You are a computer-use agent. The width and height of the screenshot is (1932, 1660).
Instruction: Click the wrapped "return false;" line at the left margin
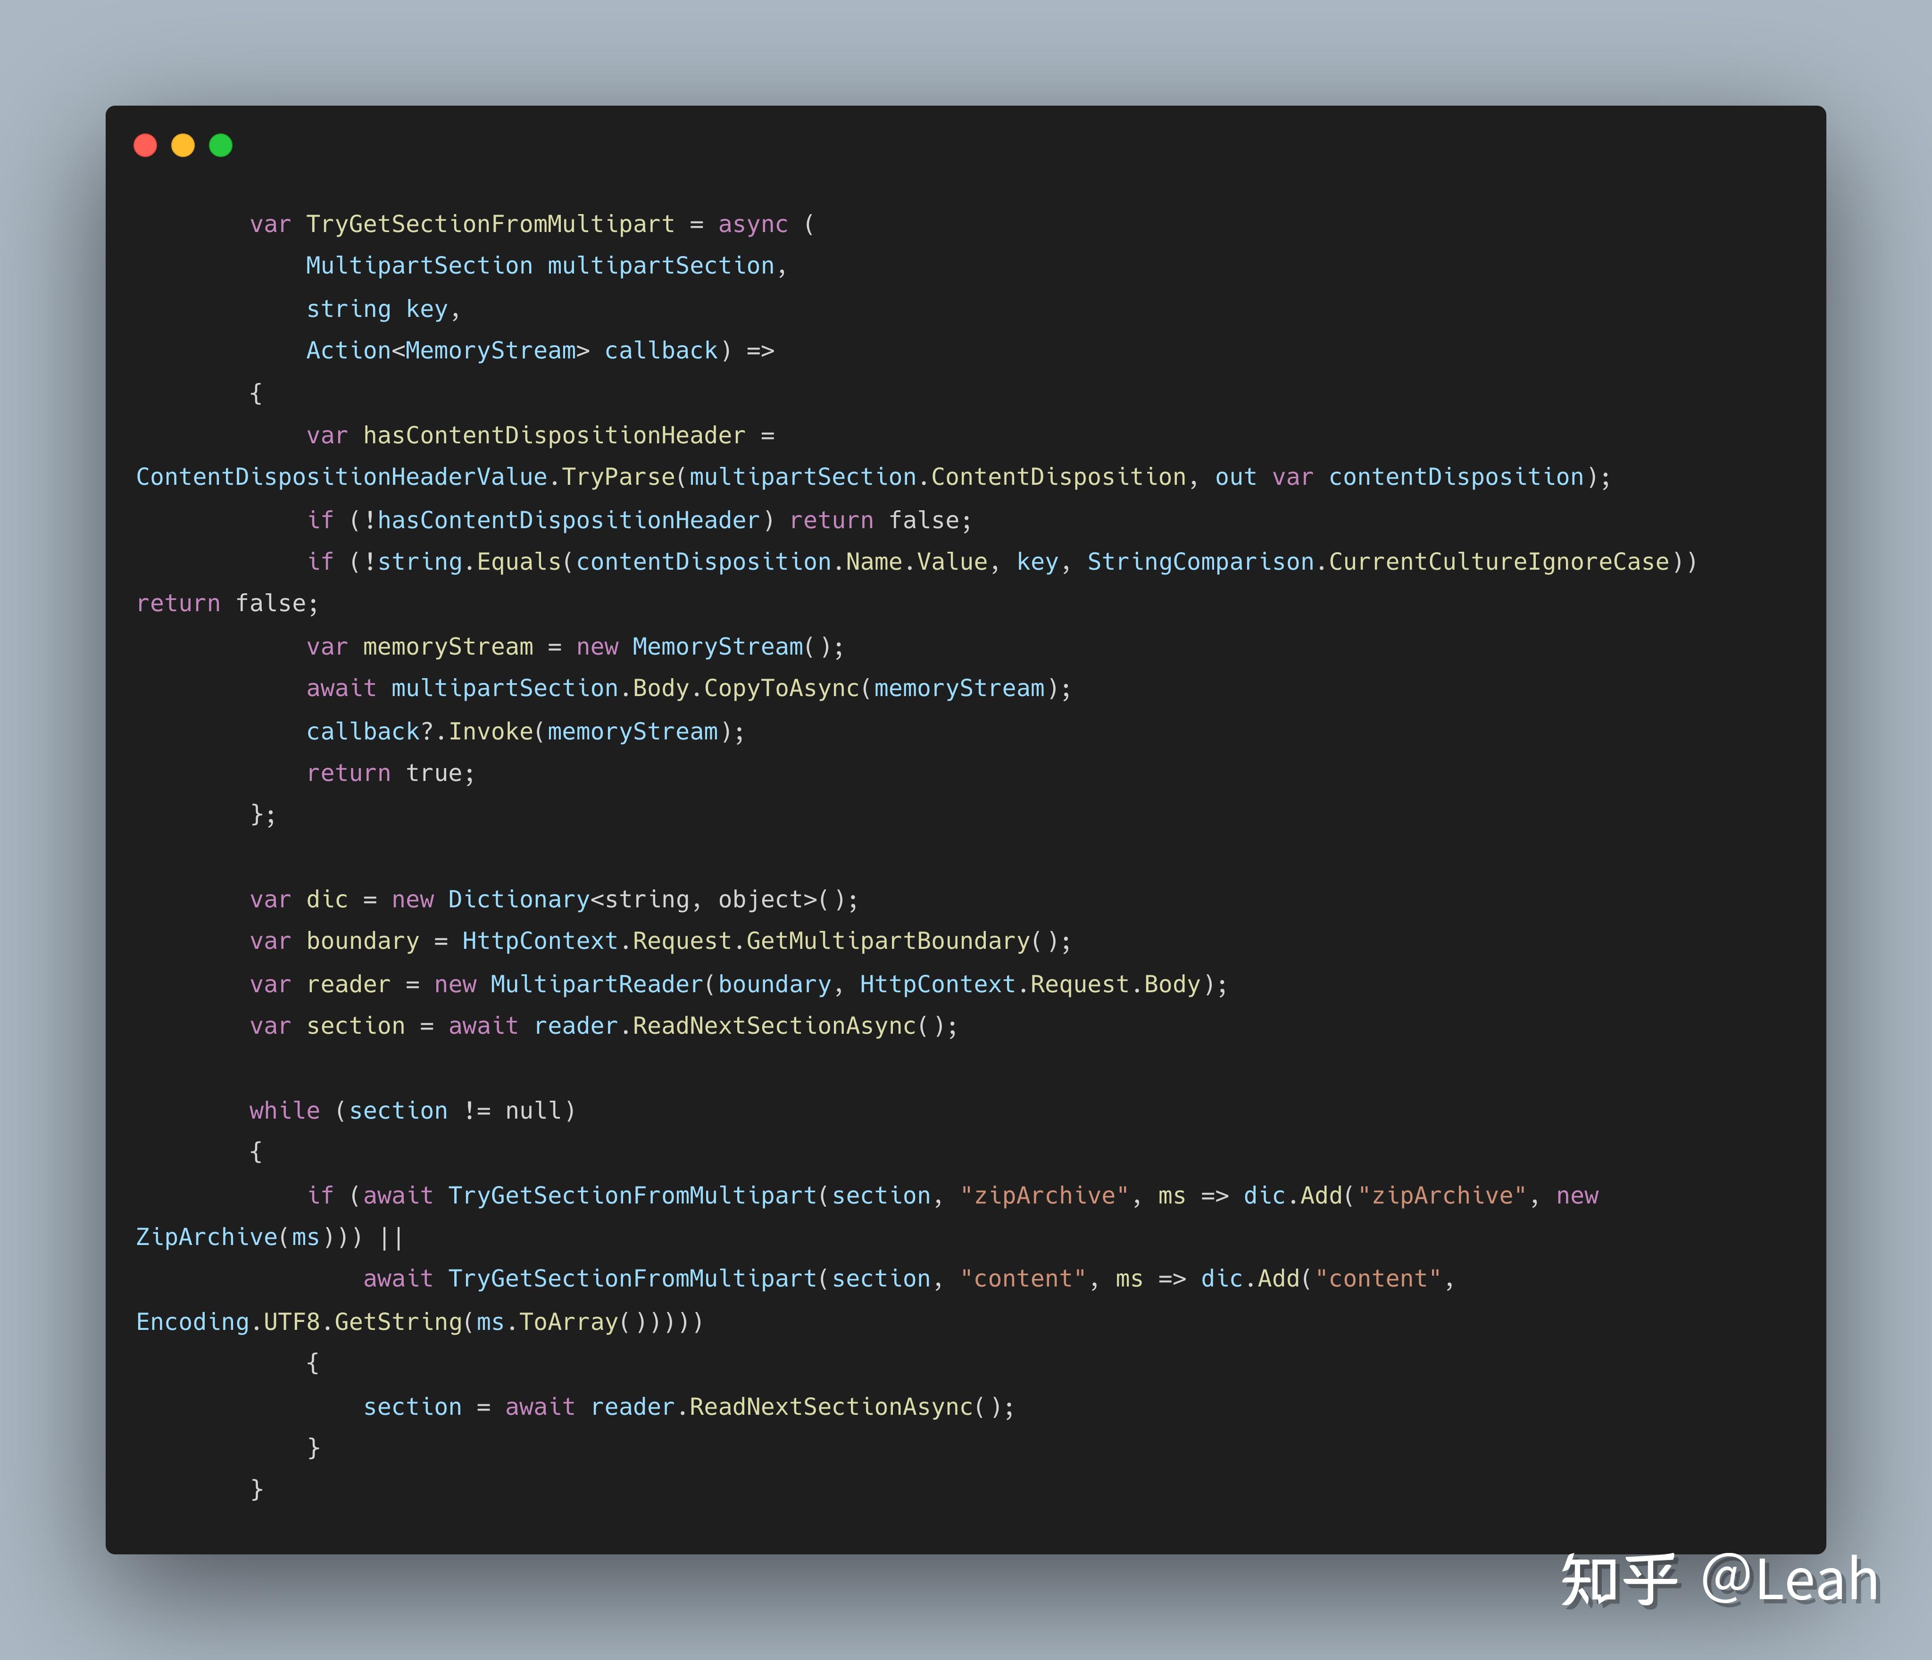227,604
